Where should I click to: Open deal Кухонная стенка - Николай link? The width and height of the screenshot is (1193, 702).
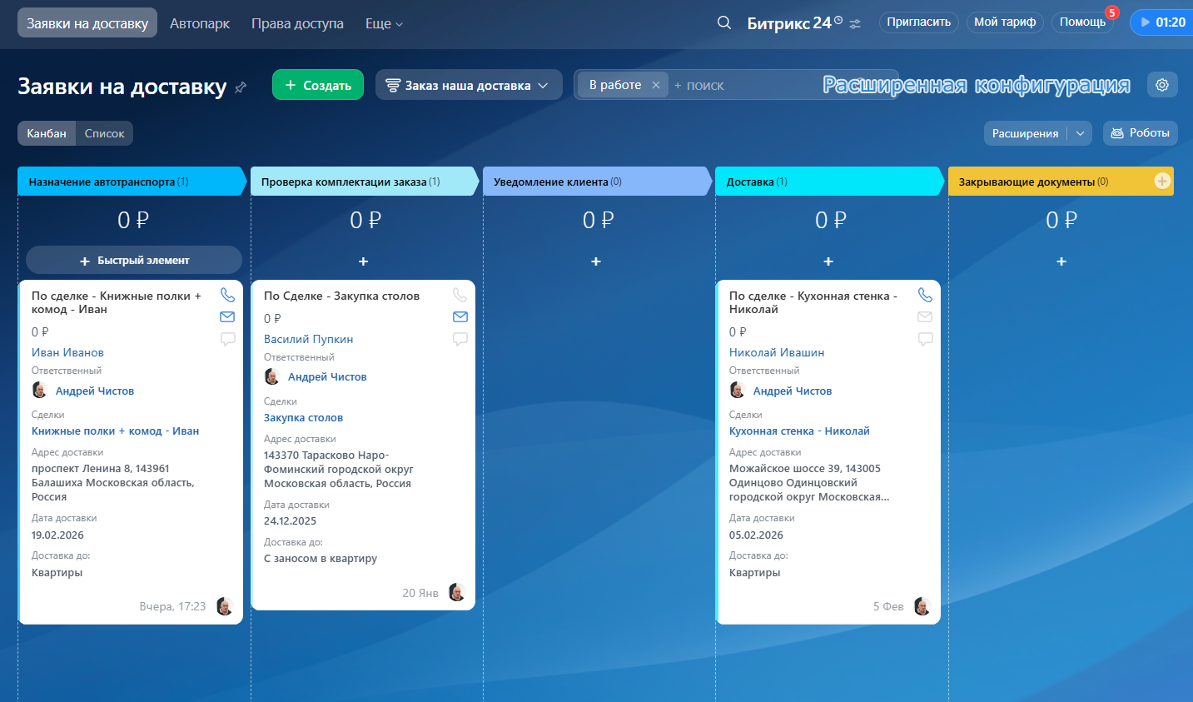[799, 431]
